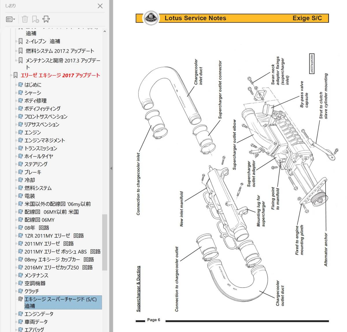The image size is (347, 332).
Task: Click the 'Lotus Service Notes' header text
Action: tap(195, 18)
